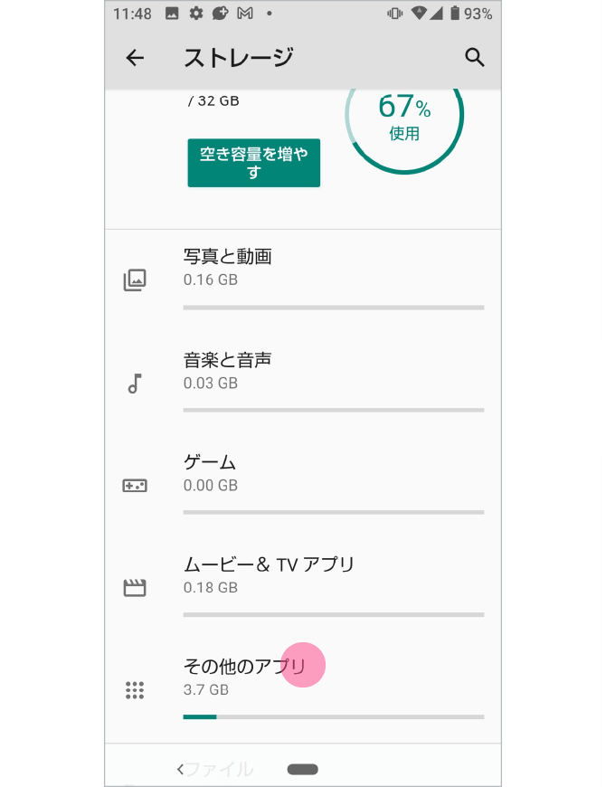Tap the 67% 使用 usage circle
Image resolution: width=606 pixels, height=787 pixels.
403,118
